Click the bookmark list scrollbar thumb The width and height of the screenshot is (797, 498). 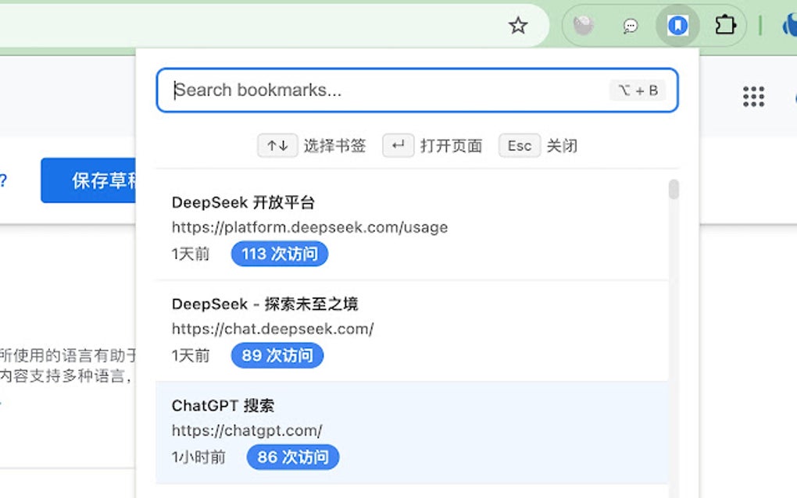(674, 190)
